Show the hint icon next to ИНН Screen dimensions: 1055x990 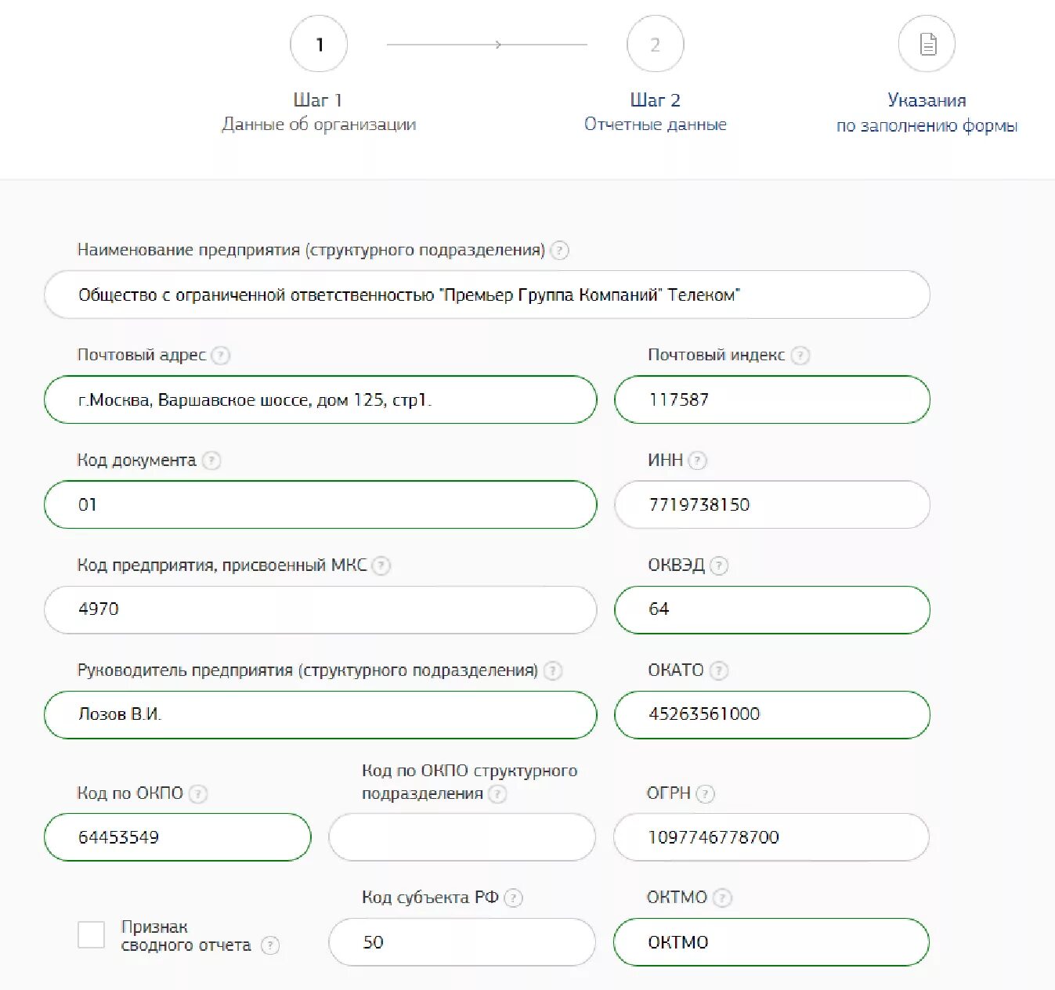pyautogui.click(x=697, y=461)
